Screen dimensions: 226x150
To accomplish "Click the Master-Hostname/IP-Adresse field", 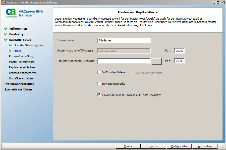I will (x=124, y=51).
